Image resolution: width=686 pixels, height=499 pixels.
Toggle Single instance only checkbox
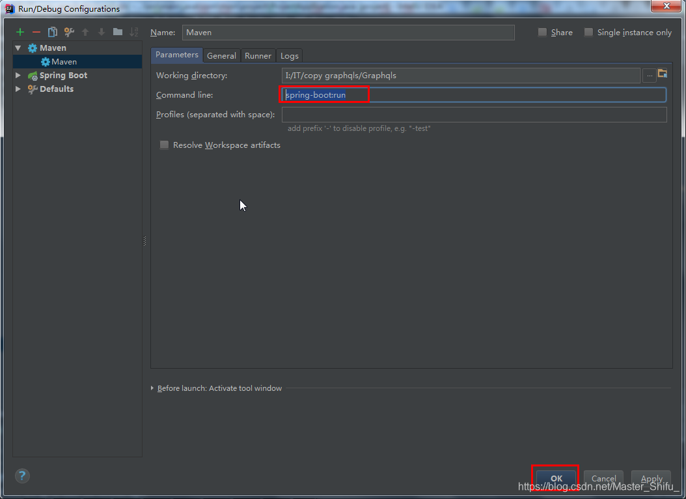tap(589, 32)
